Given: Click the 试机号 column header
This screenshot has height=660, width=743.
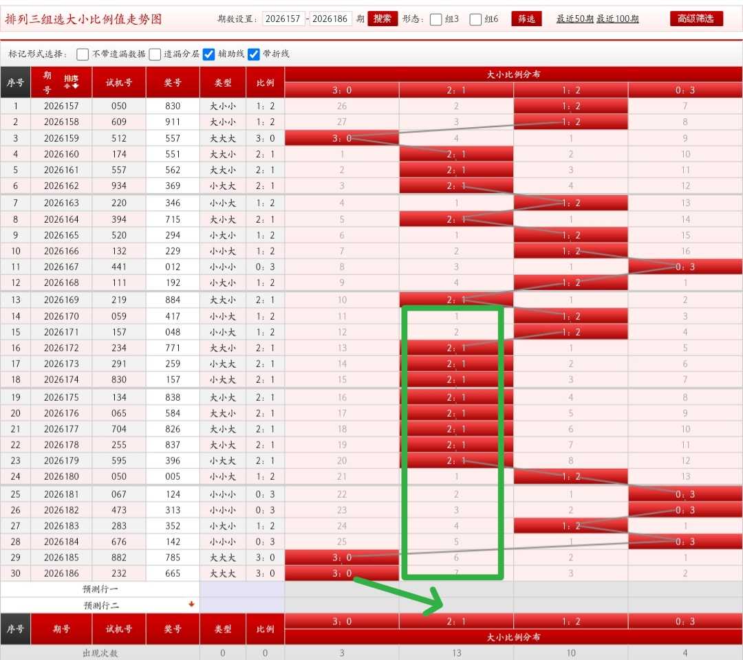Looking at the screenshot, I should click(119, 82).
